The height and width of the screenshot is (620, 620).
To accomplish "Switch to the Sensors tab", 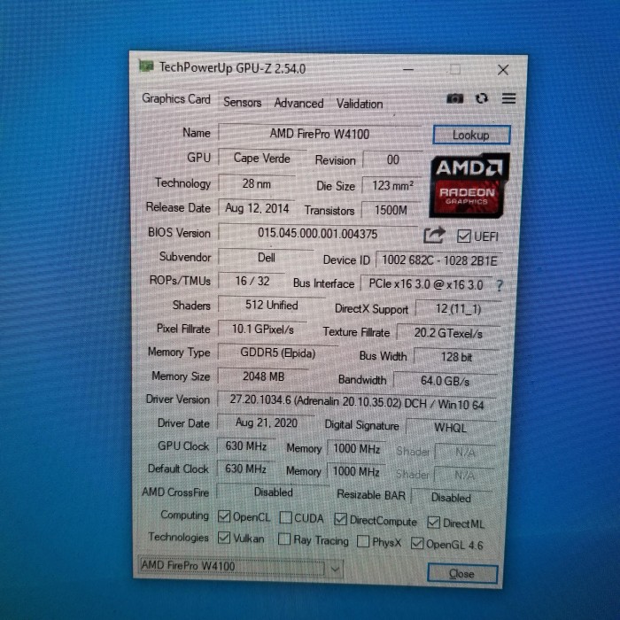I will 242,102.
